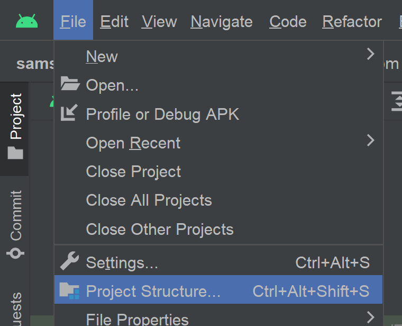Click the Profile or Debug APK arrow icon
This screenshot has height=326, width=402.
point(69,112)
